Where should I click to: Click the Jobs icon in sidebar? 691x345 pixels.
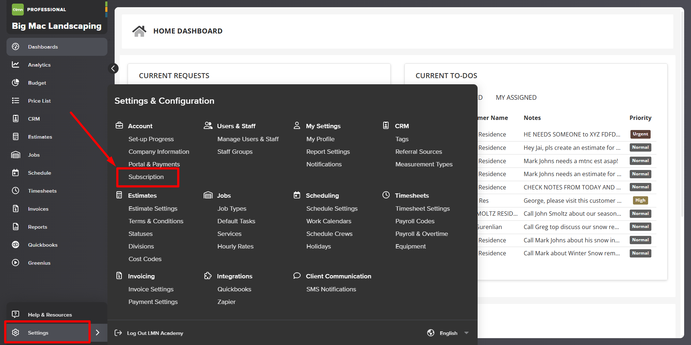tap(15, 155)
